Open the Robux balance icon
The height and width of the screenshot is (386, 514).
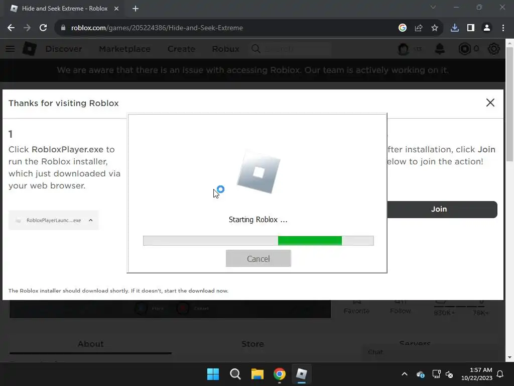click(x=464, y=49)
